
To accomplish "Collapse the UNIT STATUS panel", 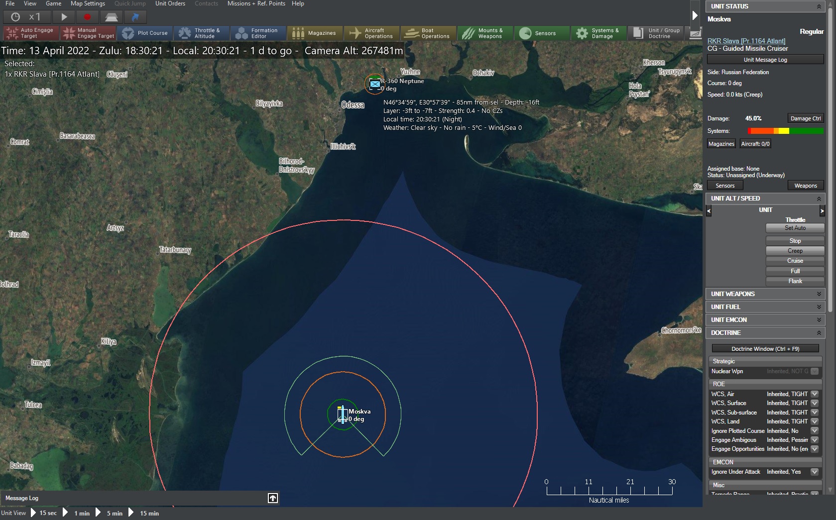I will pyautogui.click(x=819, y=6).
